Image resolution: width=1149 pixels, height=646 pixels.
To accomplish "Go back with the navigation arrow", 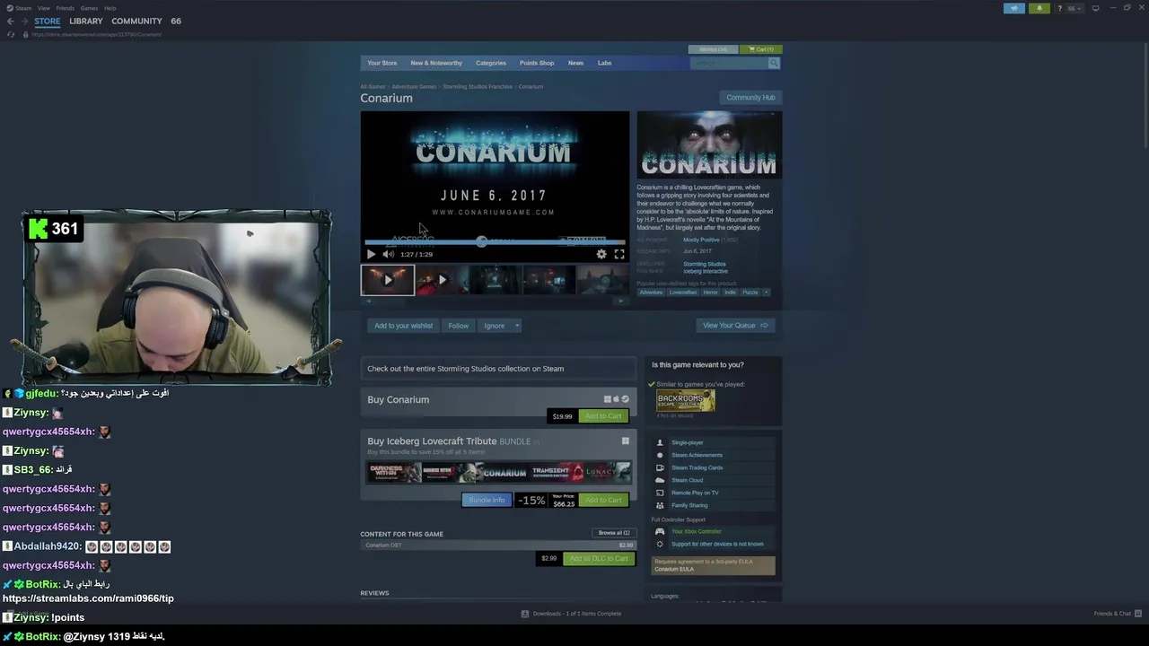I will click(x=11, y=22).
